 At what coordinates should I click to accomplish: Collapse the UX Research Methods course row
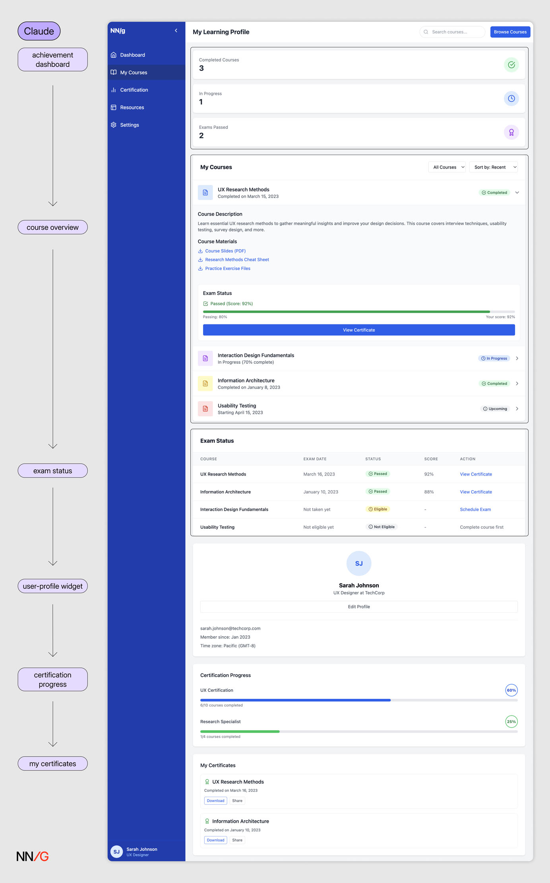point(517,192)
